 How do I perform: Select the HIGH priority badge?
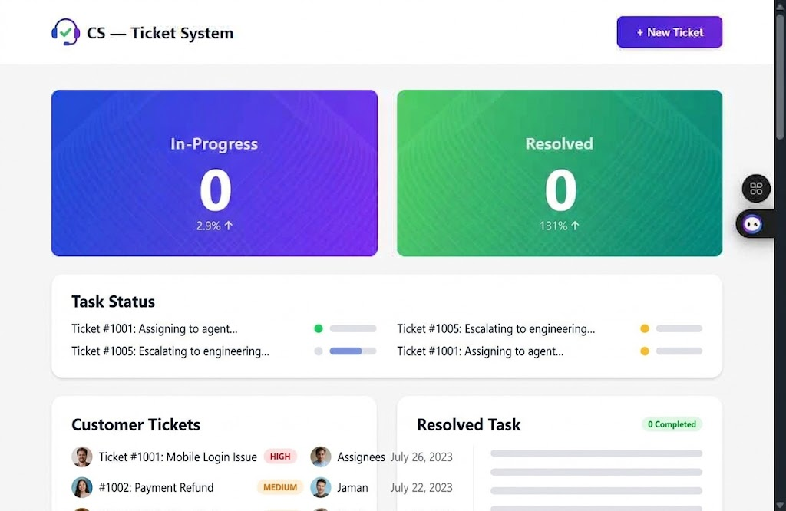click(280, 457)
